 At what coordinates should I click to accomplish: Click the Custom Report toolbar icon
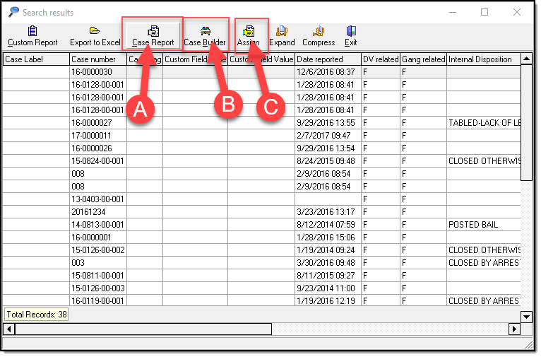click(x=32, y=36)
